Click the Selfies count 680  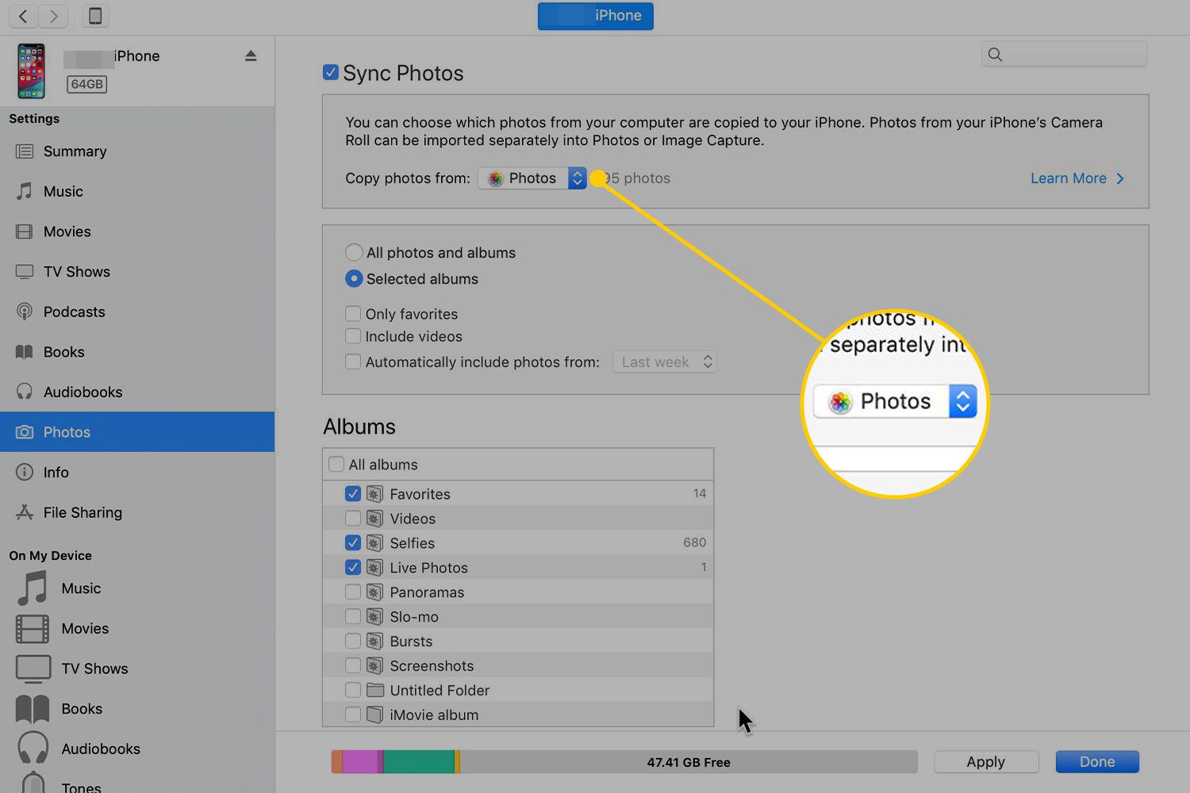click(x=694, y=542)
